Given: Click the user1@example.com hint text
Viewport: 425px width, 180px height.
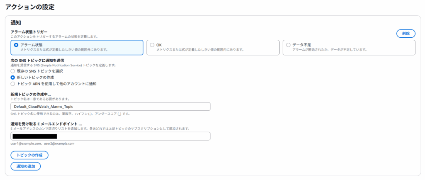Looking at the screenshot, I should 42,144.
